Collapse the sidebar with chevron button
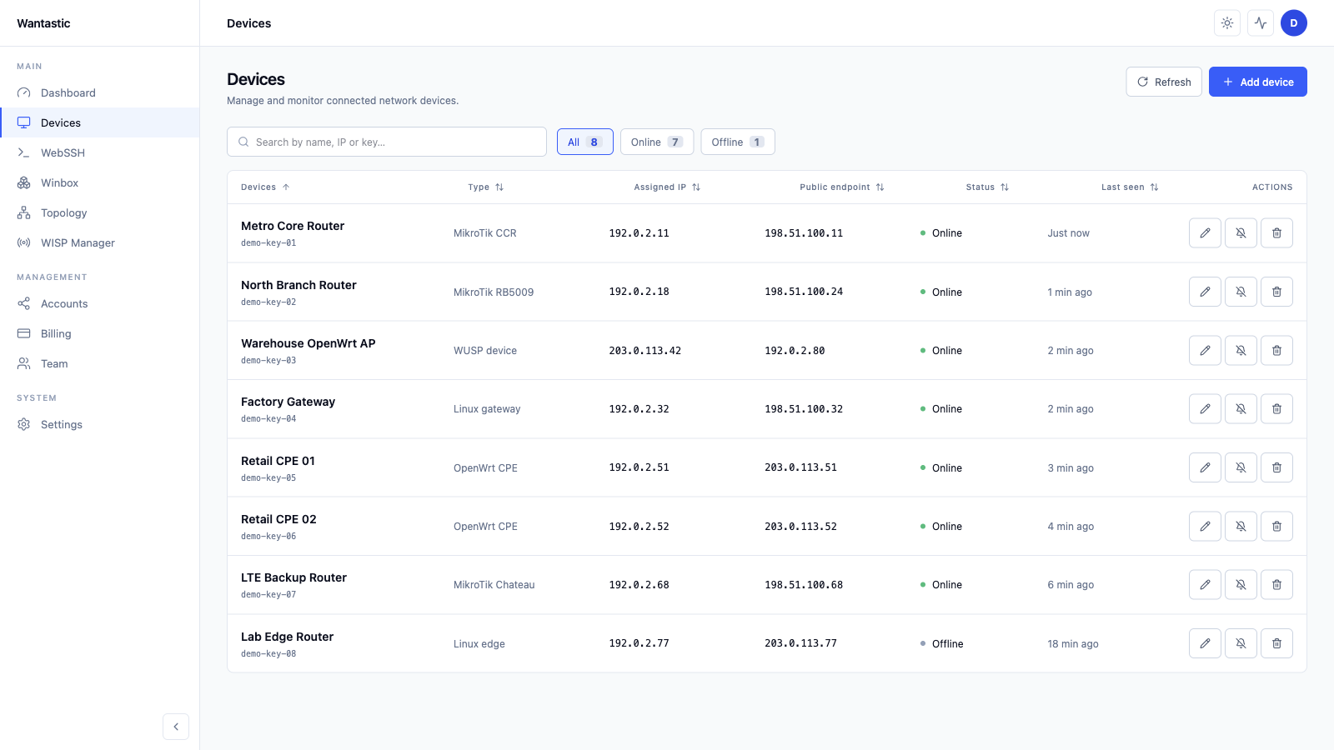This screenshot has height=750, width=1334. click(x=176, y=727)
